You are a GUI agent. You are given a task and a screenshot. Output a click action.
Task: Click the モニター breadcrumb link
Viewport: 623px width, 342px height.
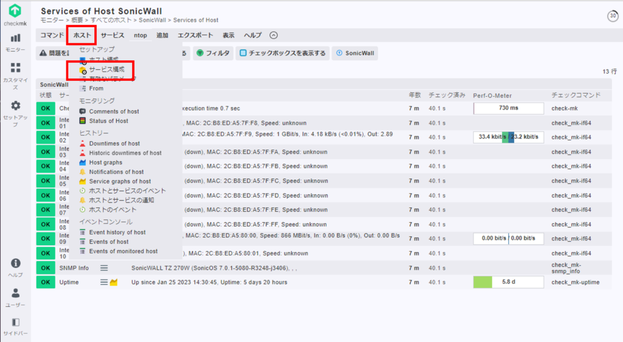tap(52, 20)
